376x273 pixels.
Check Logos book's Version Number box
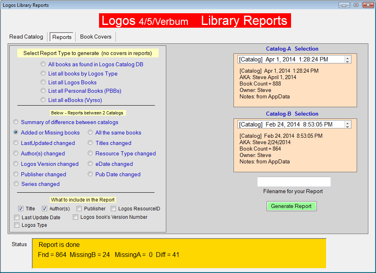coord(76,217)
